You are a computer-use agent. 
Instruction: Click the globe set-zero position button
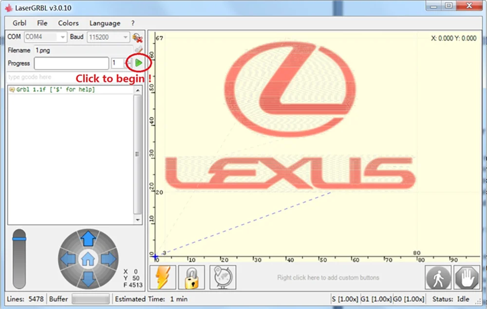point(223,277)
